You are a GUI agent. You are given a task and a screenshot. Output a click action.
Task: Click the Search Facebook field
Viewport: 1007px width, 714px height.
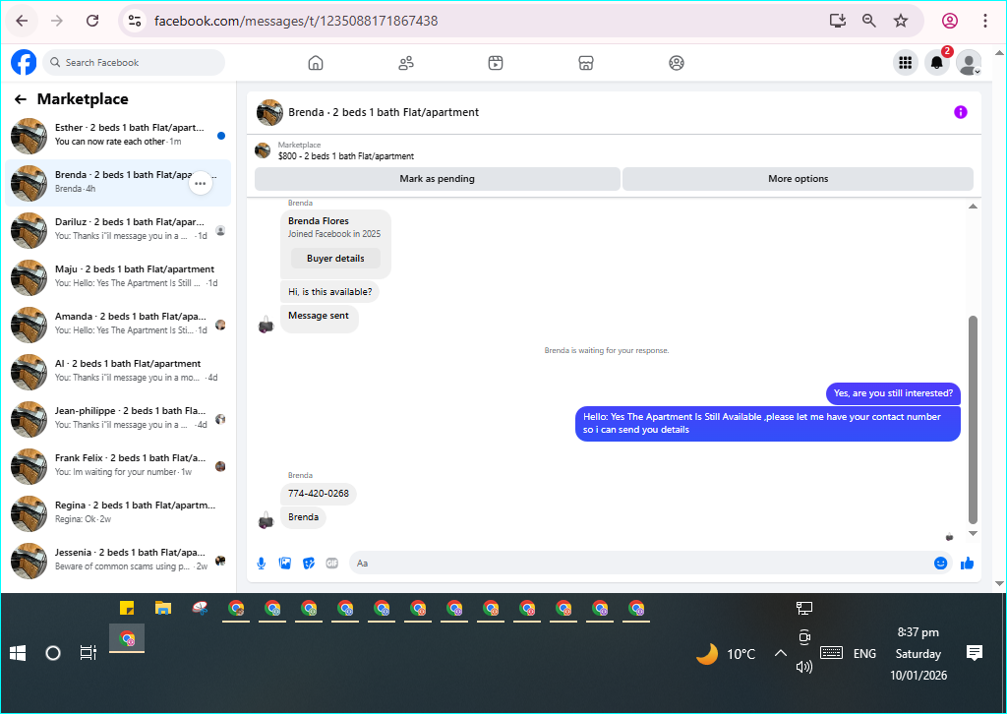point(134,62)
